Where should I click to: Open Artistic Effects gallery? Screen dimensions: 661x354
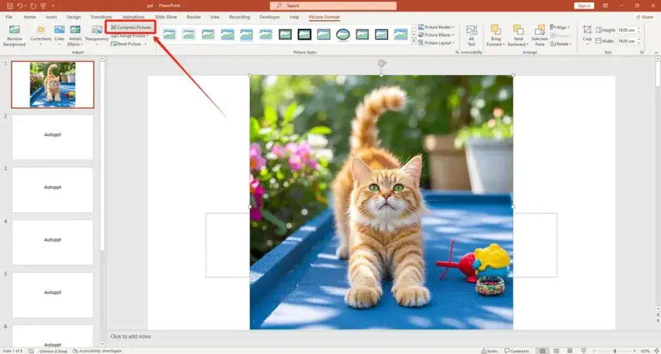76,35
